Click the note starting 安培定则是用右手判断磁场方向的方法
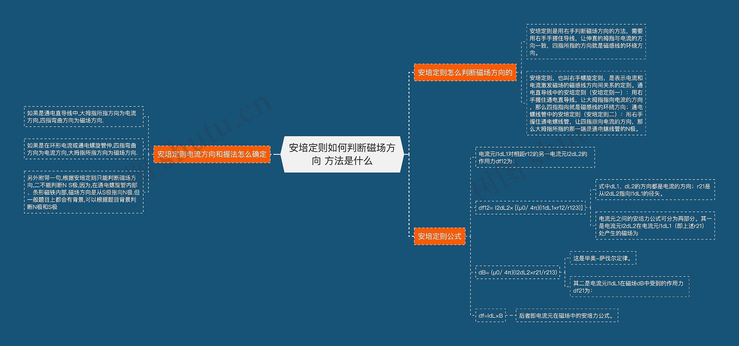This screenshot has height=346, width=739. pos(586,42)
